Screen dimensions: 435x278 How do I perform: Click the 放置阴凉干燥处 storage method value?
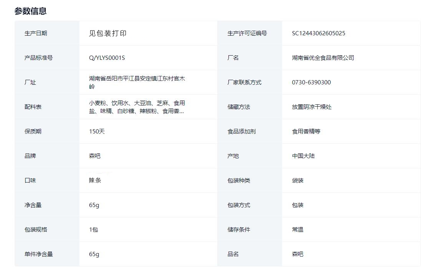pos(311,107)
